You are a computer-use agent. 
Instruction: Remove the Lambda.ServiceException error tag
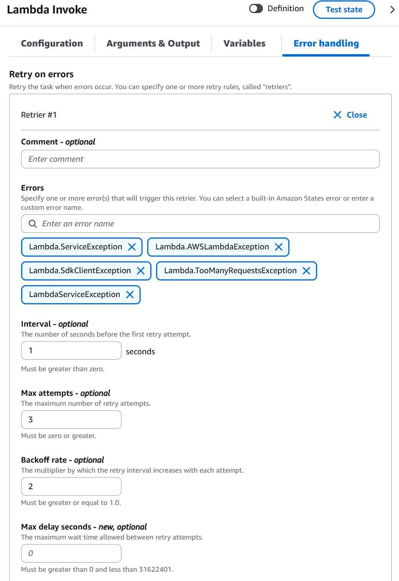tap(133, 247)
